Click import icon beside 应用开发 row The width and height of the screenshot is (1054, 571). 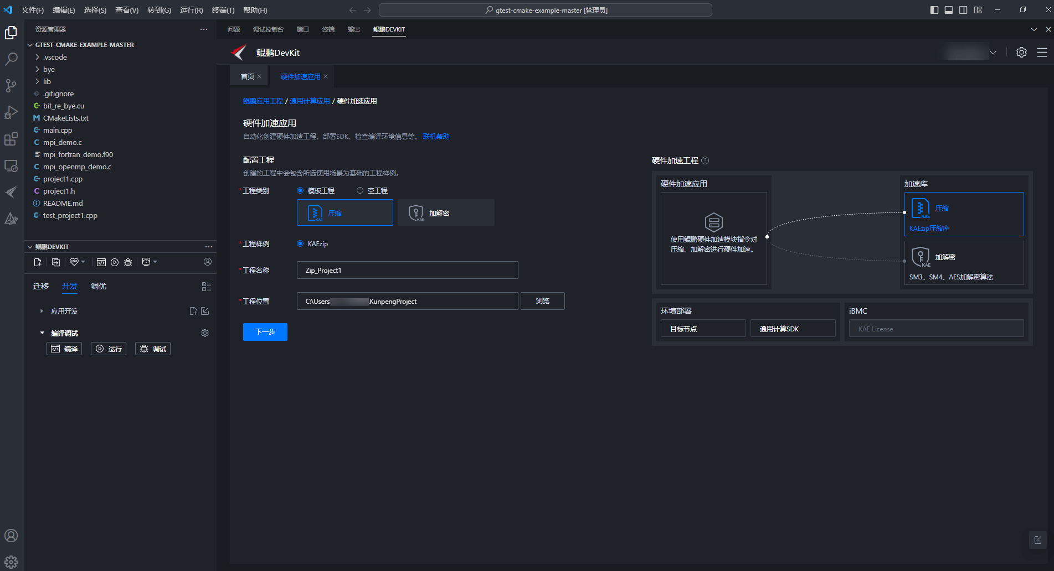pos(205,311)
